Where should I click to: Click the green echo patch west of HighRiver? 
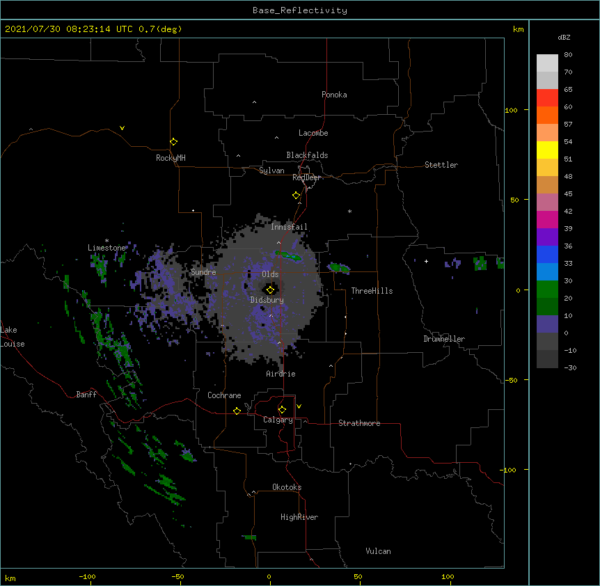(249, 537)
